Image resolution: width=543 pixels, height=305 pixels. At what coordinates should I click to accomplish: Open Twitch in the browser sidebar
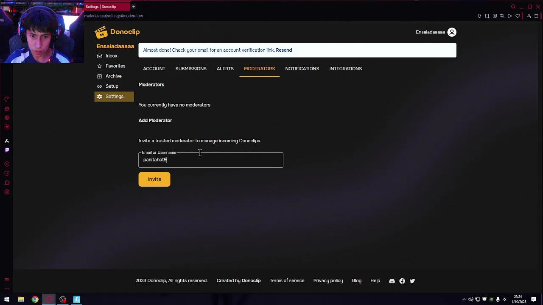tap(7, 150)
